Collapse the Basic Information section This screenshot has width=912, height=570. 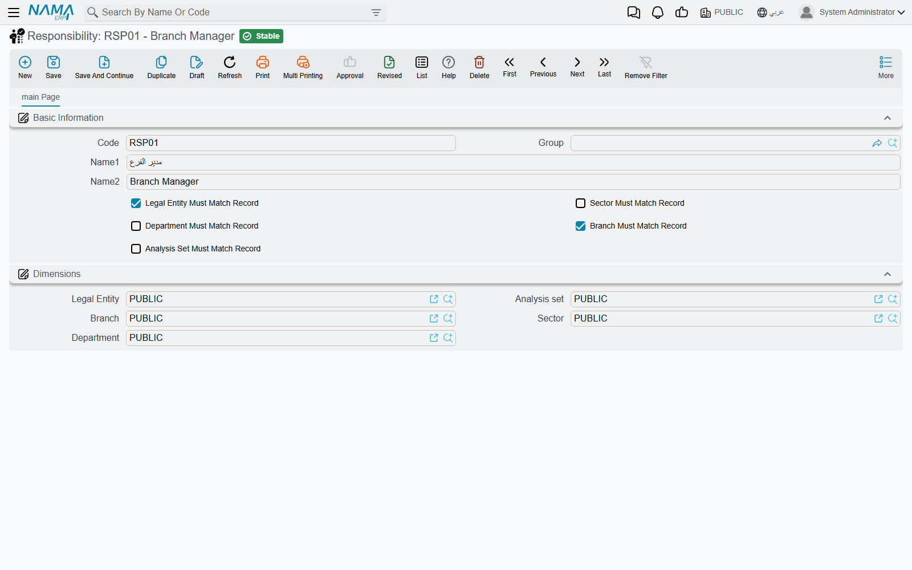point(887,118)
